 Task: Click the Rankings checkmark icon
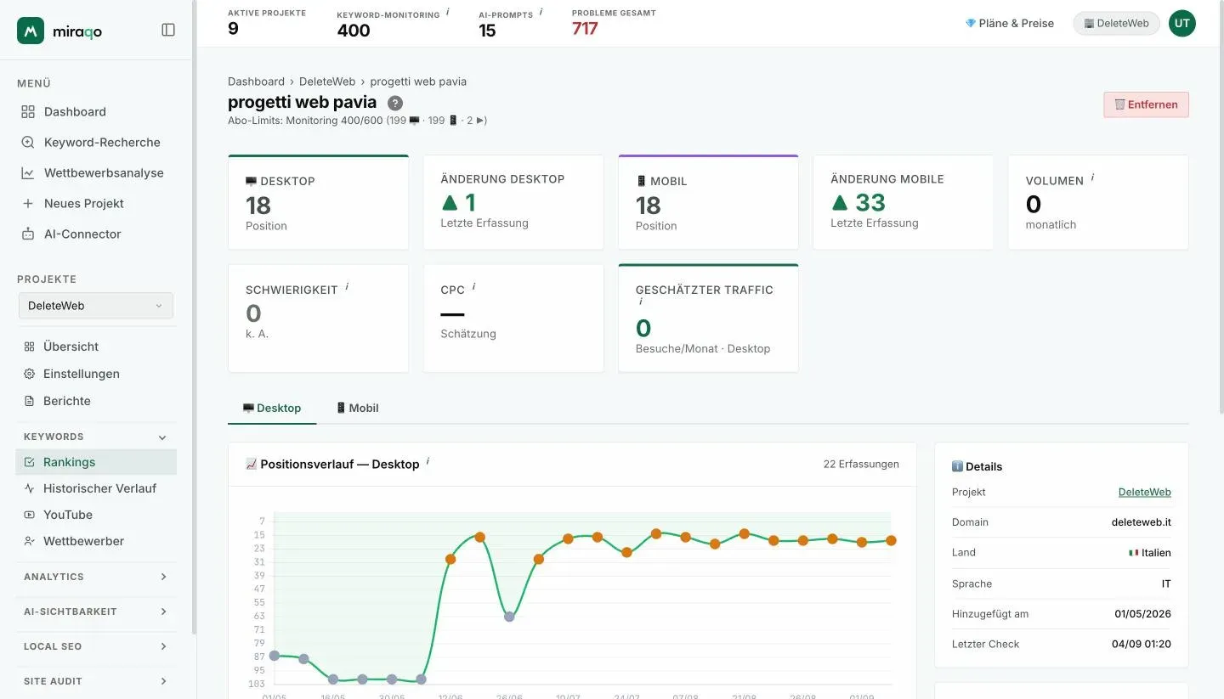30,462
